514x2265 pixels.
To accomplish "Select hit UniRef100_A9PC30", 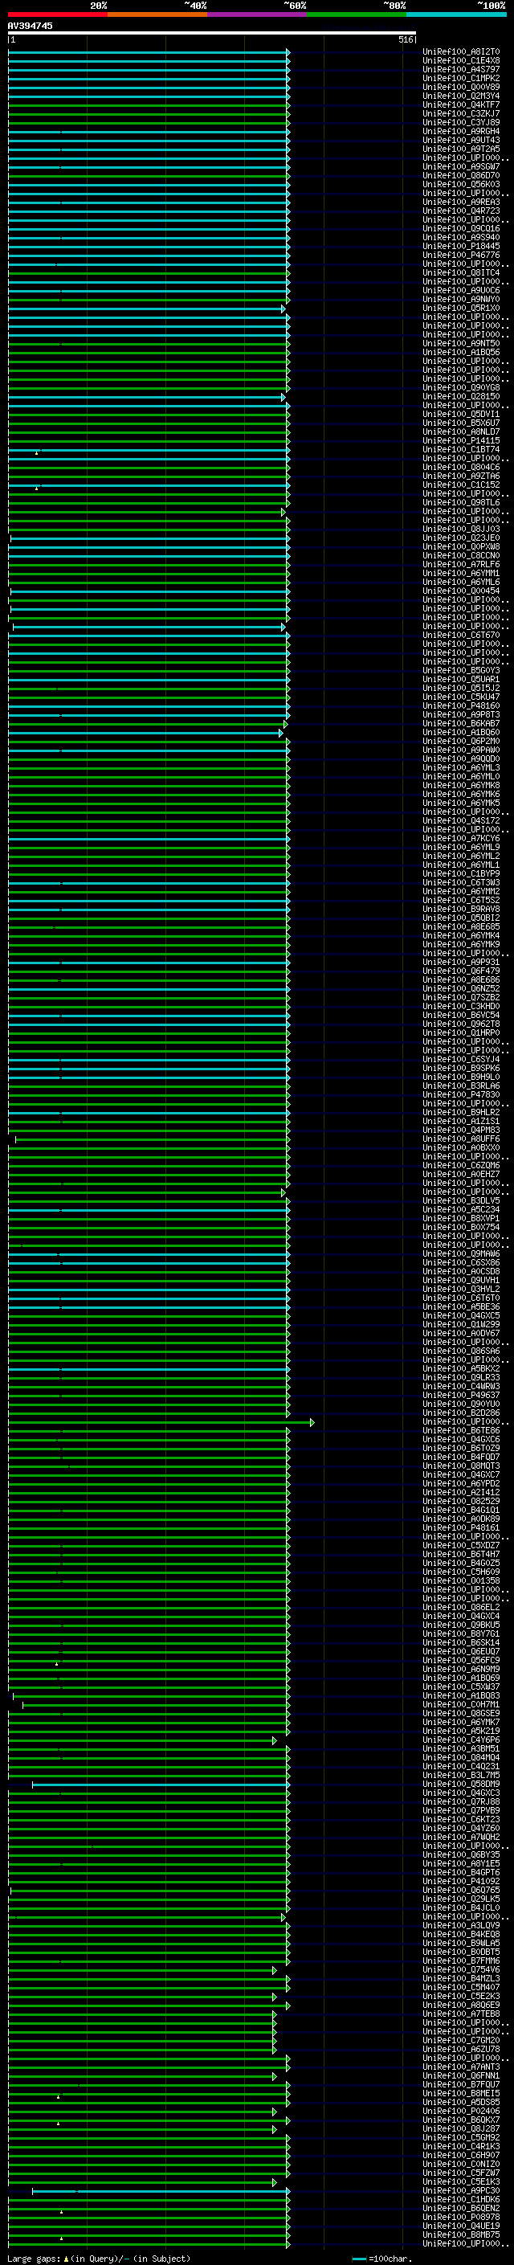I will tap(461, 2190).
